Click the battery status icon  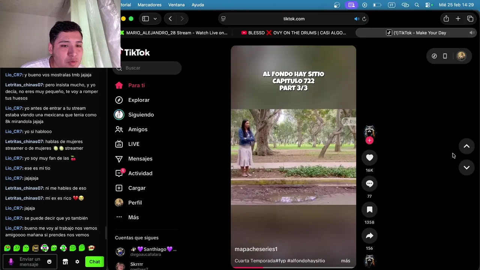(377, 5)
